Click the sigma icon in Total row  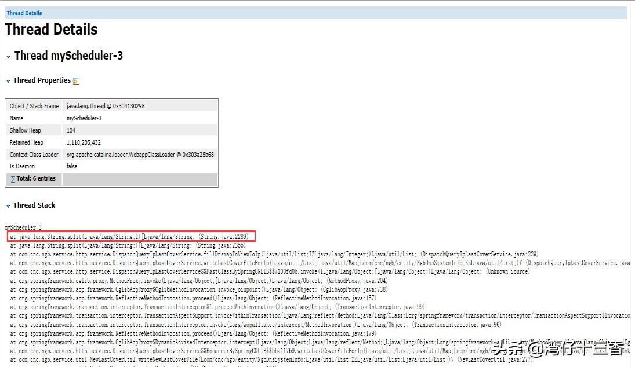click(x=13, y=179)
